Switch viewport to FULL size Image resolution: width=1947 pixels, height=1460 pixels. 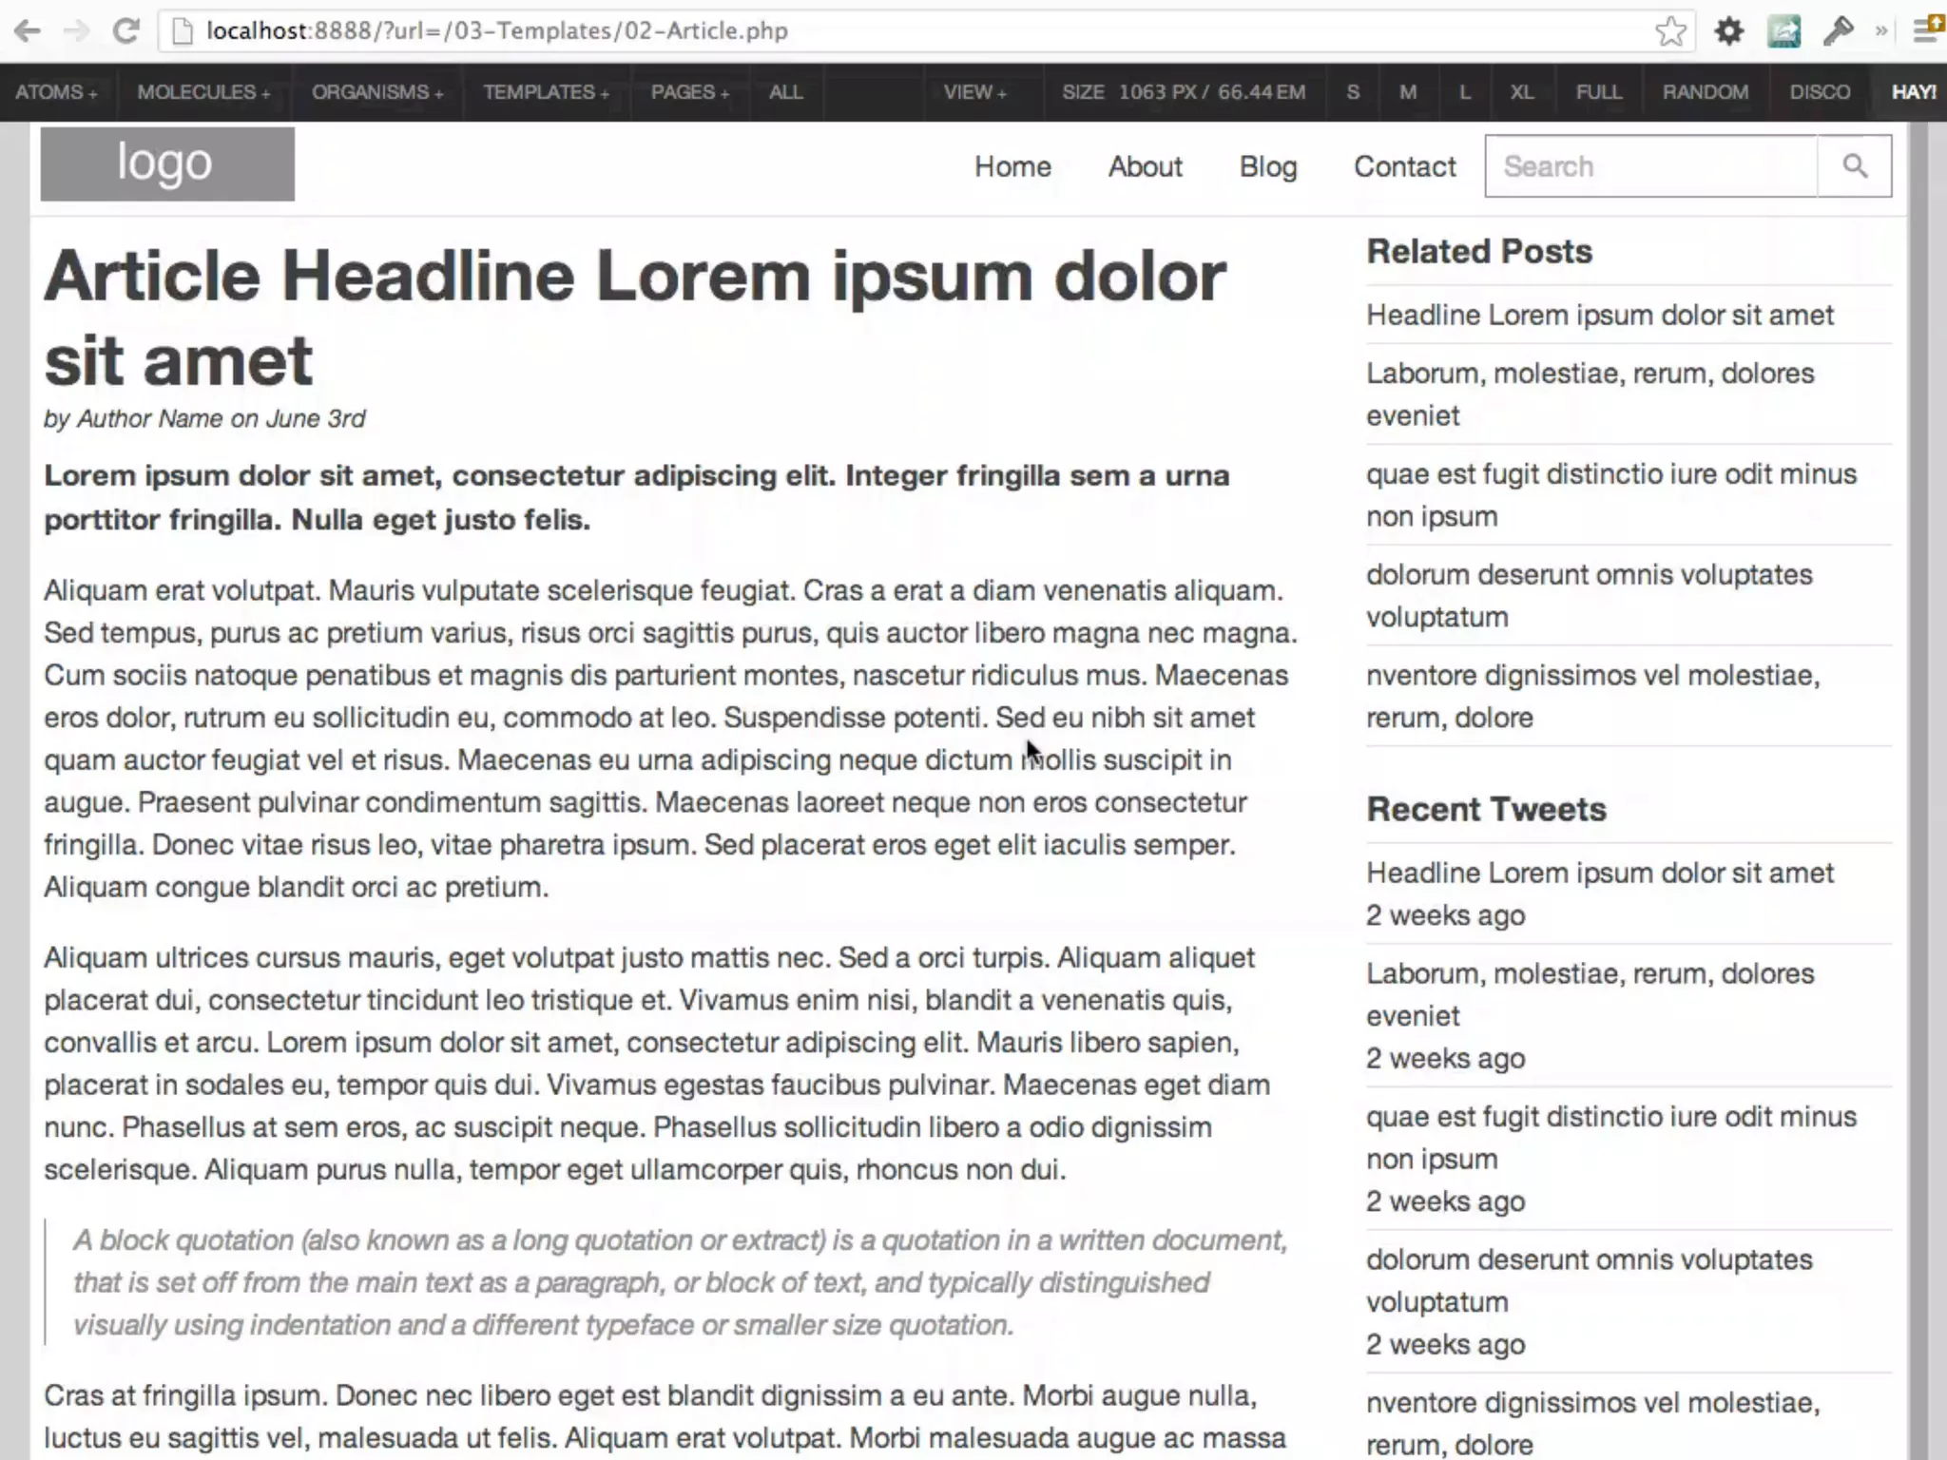[x=1598, y=92]
